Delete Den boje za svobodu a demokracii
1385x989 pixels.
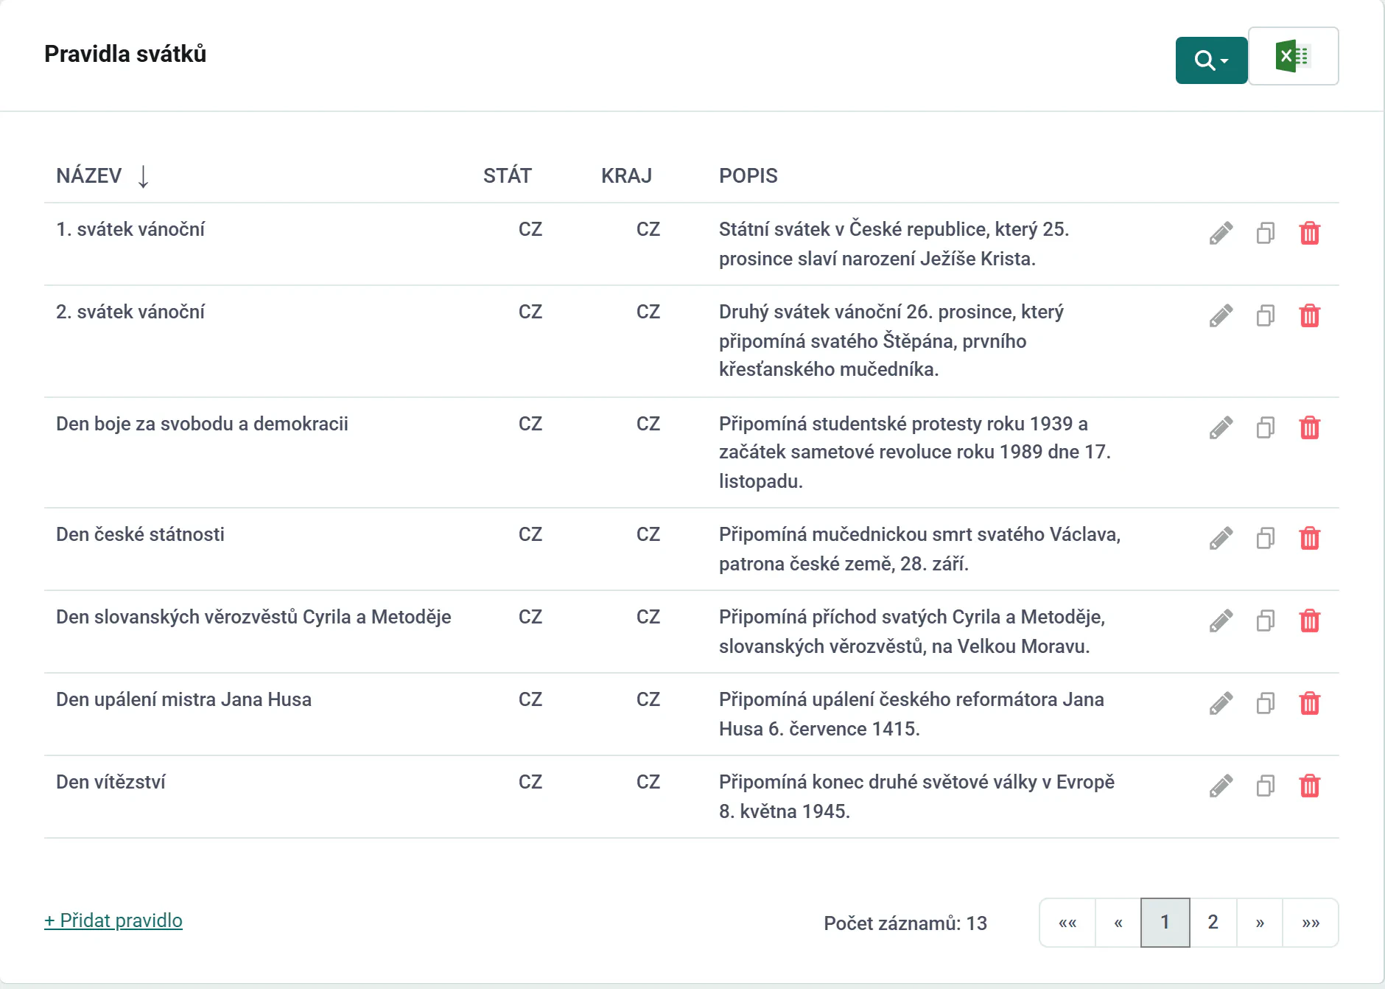coord(1310,428)
